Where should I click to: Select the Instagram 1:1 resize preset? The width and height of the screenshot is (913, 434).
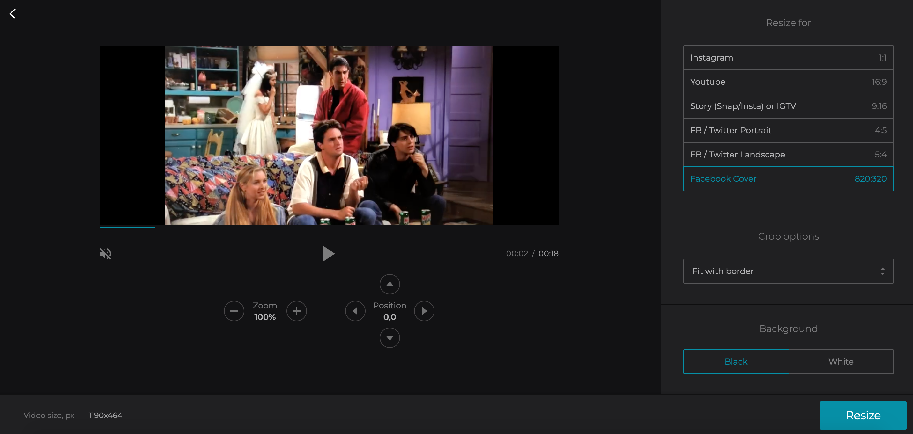tap(788, 57)
